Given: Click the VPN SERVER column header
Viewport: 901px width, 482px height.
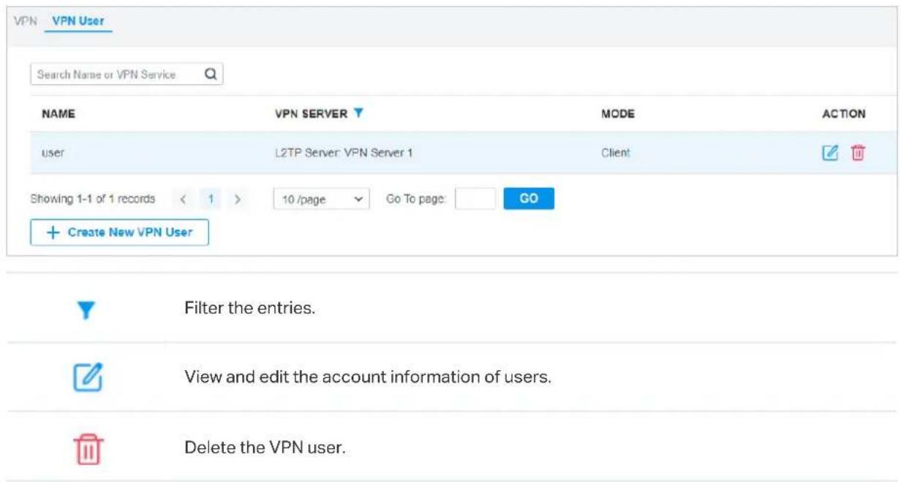Looking at the screenshot, I should tap(311, 114).
